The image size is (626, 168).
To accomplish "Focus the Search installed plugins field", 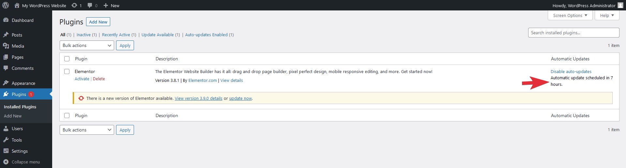I will (x=574, y=33).
